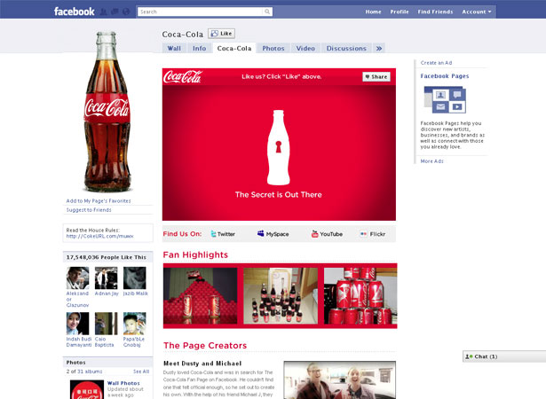
Task: Click the Share button on banner
Action: [376, 77]
